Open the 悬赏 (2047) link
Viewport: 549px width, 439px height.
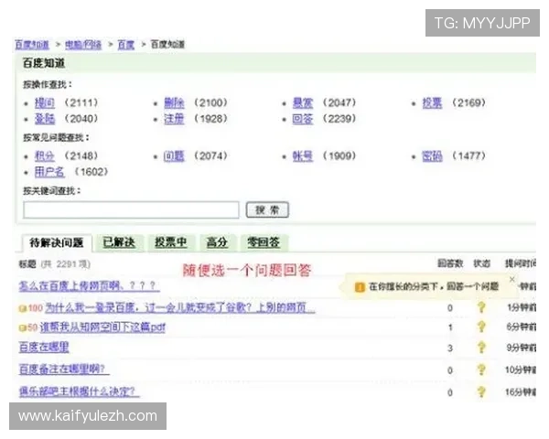click(303, 102)
